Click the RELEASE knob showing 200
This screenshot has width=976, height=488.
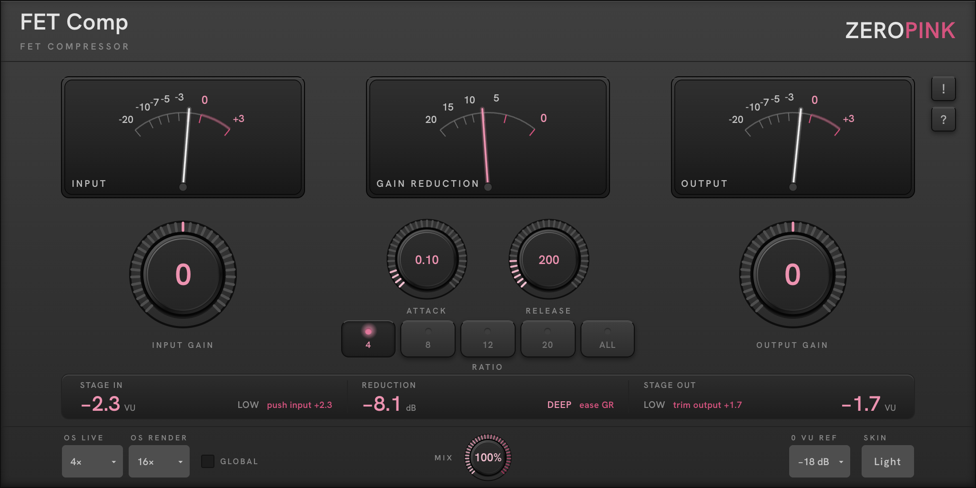(549, 260)
